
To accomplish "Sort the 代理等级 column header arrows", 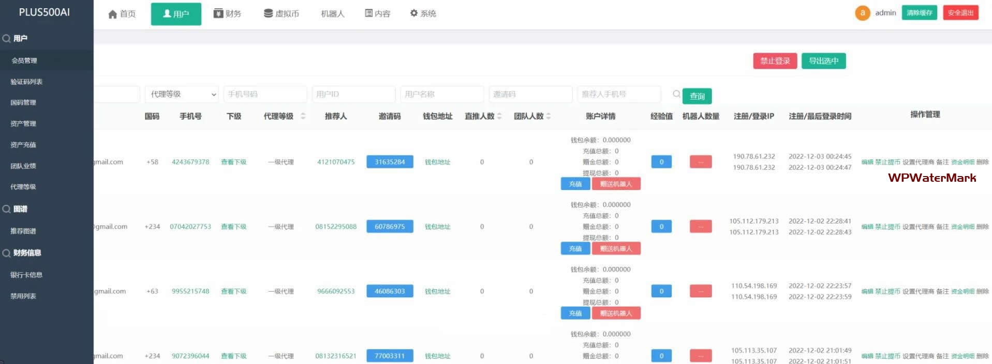I will (303, 116).
